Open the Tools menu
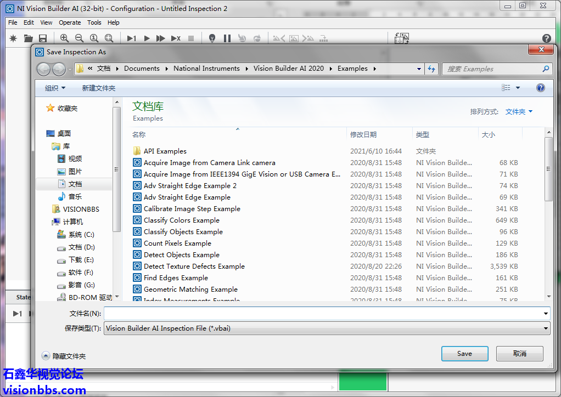 (94, 22)
